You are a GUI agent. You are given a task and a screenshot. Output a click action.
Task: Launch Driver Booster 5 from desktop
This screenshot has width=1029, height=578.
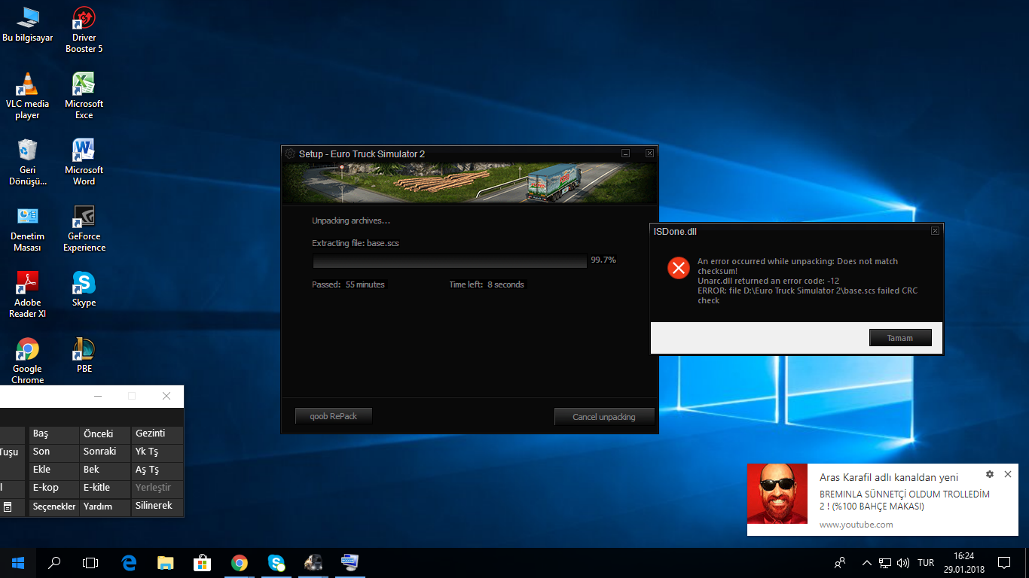[84, 30]
